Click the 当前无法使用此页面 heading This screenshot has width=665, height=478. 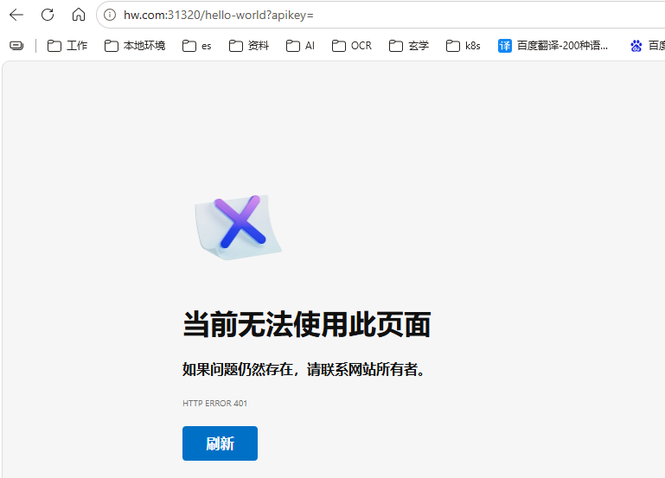coord(307,325)
